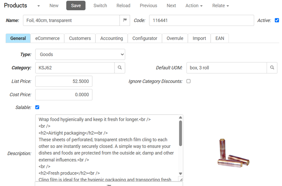Click the description scrollbar down arrow
This screenshot has height=186, width=282.
tap(180, 173)
